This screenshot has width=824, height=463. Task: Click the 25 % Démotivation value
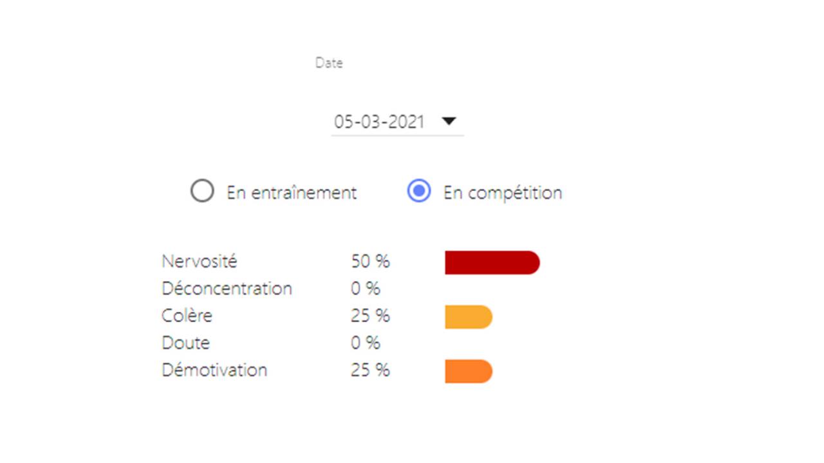370,370
